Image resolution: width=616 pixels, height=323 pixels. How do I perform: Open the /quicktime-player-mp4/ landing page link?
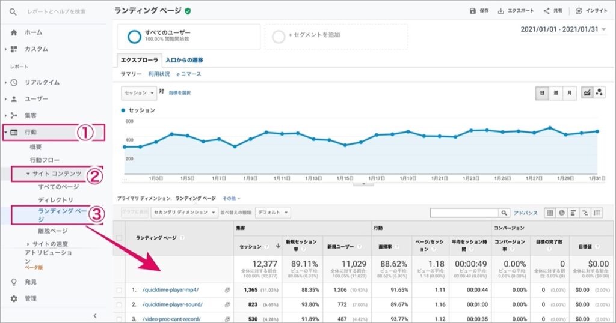click(170, 290)
